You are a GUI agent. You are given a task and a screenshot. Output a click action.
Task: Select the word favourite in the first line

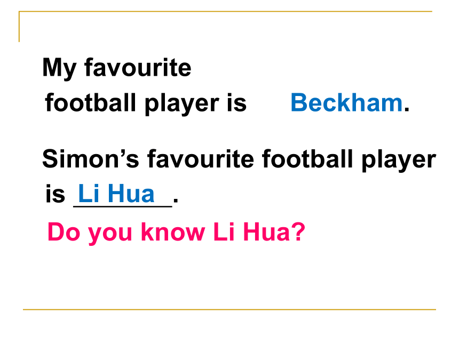click(138, 67)
